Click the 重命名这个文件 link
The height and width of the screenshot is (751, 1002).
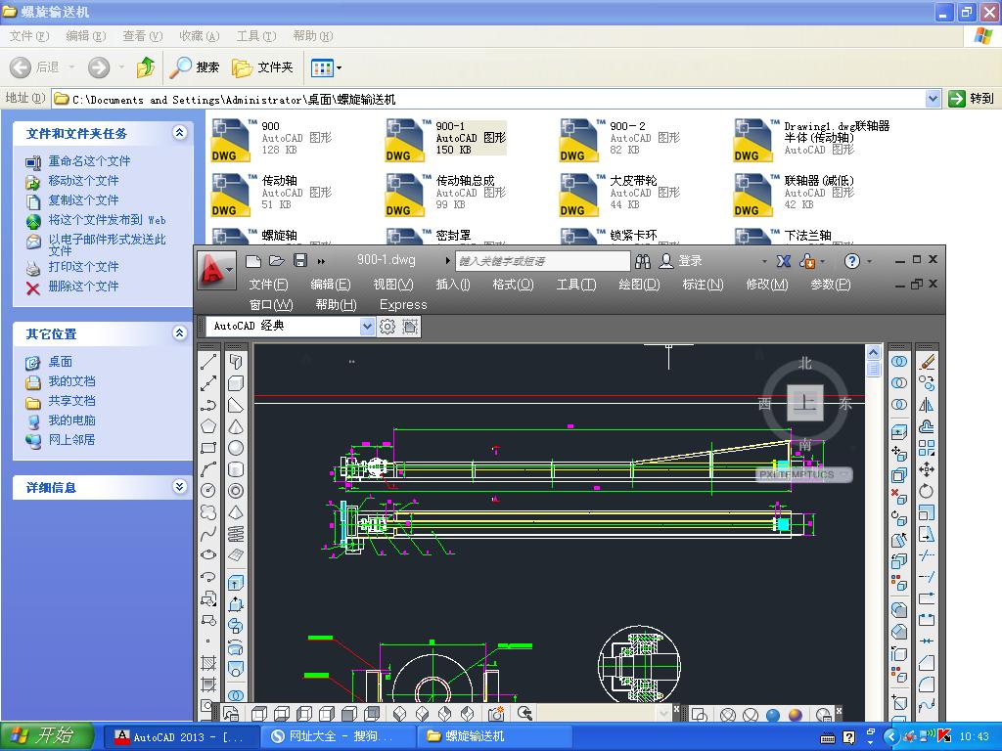click(89, 161)
